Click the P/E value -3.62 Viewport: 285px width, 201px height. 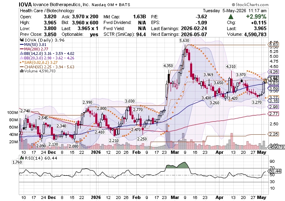201,17
